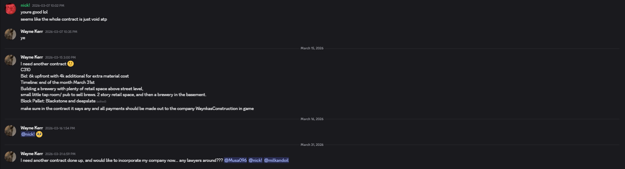Click the pleading face emoji next to @nick!
Screen dimensions: 625x169
pyautogui.click(x=39, y=134)
